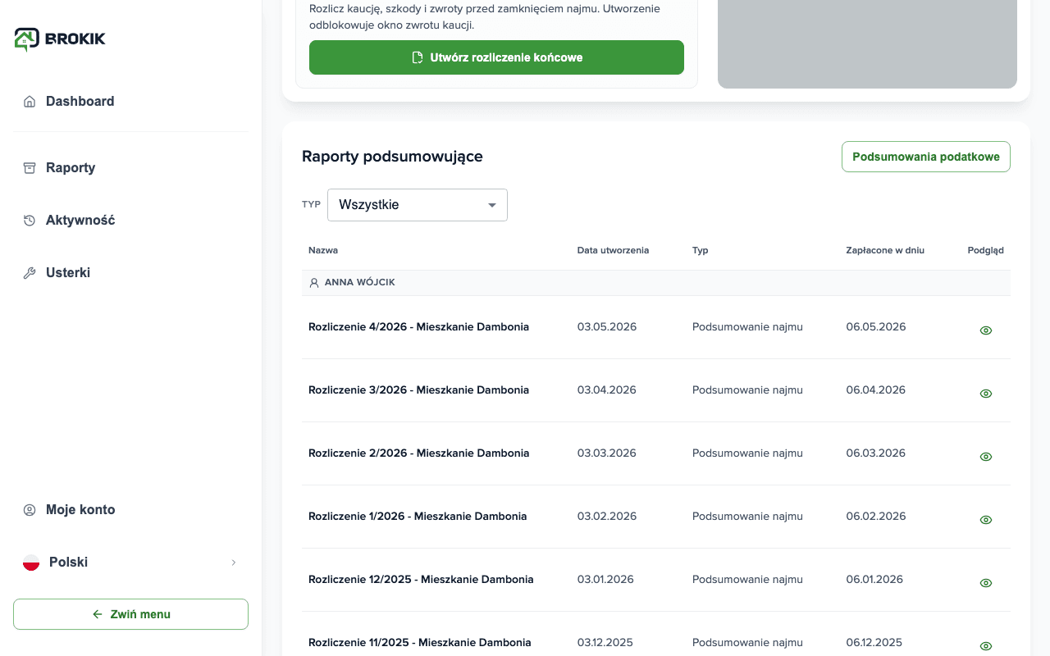Go to Raporty section
The height and width of the screenshot is (656, 1050).
point(71,168)
